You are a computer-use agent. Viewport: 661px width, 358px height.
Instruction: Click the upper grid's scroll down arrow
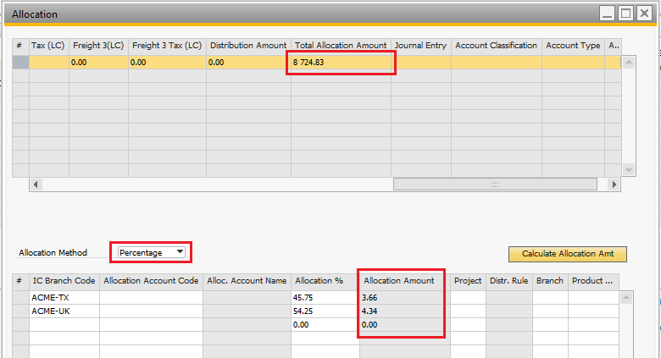coord(628,169)
